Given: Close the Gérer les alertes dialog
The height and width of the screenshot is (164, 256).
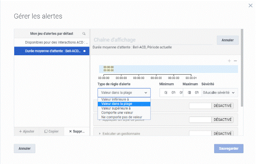Looking at the screenshot, I should tap(250, 6).
